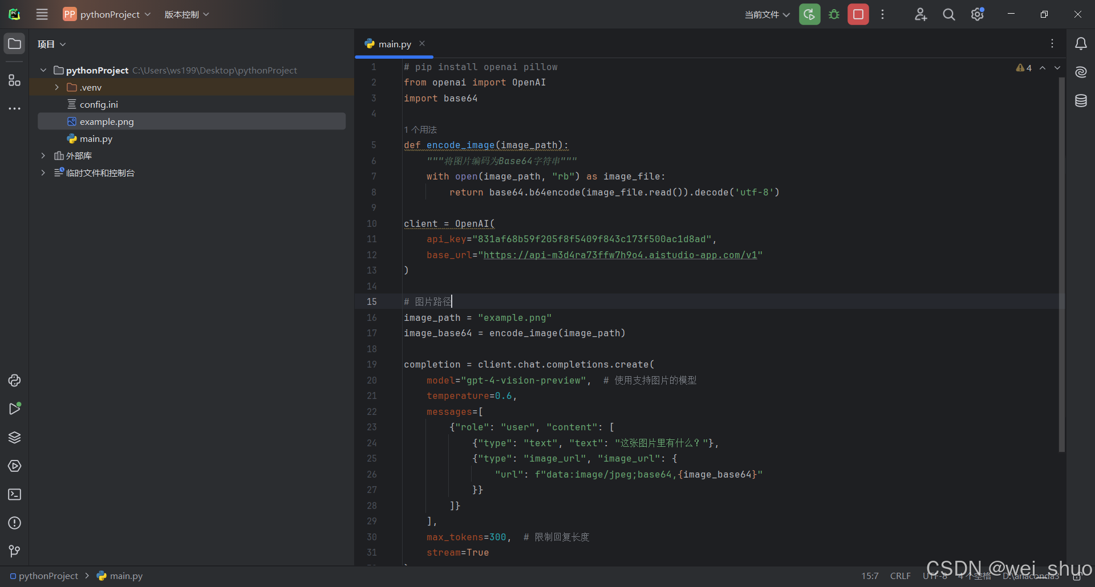Change CRLF line separator setting
This screenshot has height=587, width=1095.
901,576
